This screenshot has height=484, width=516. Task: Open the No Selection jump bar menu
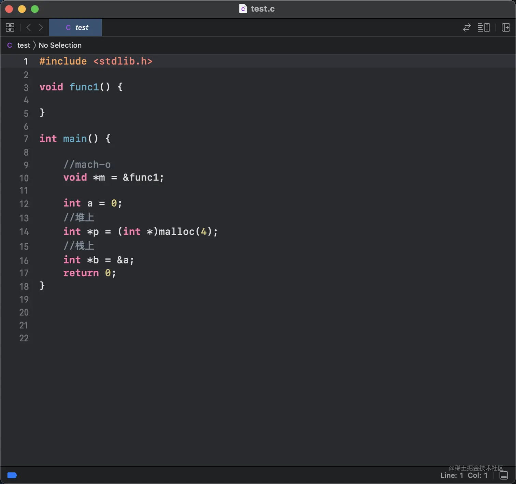coord(60,45)
